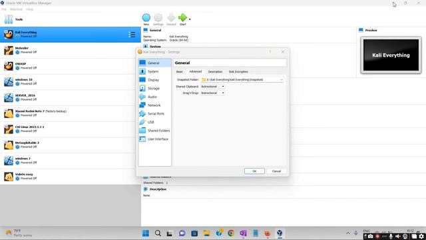Open Firefox from the taskbar

click(x=268, y=233)
